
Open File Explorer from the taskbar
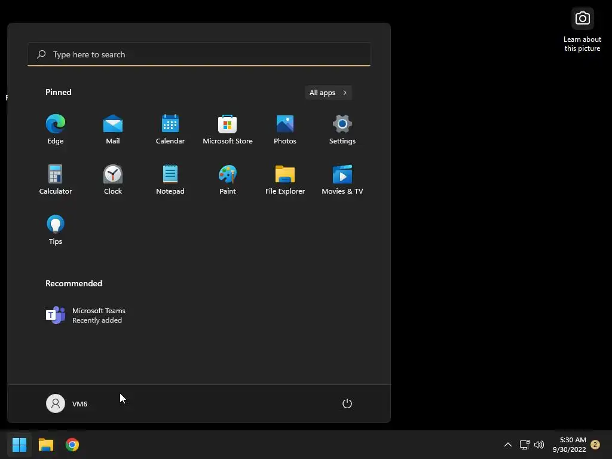(46, 445)
